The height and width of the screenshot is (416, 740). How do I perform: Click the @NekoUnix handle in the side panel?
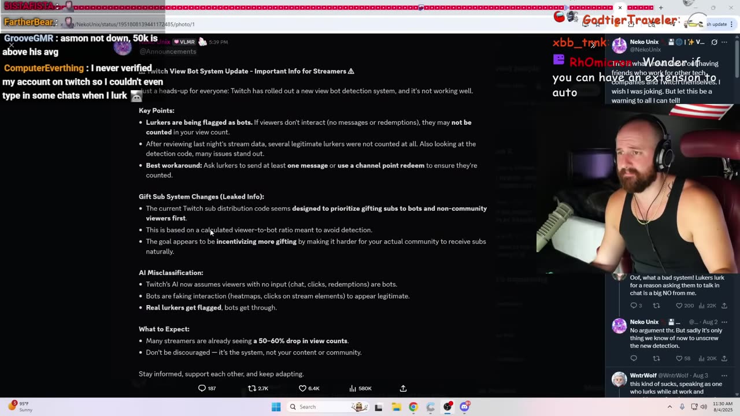645,50
